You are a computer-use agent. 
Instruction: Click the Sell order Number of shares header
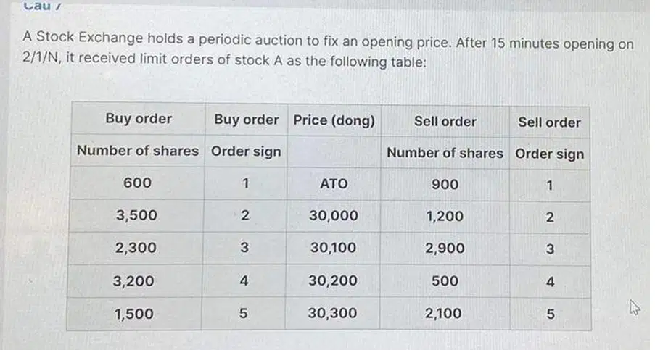445,137
